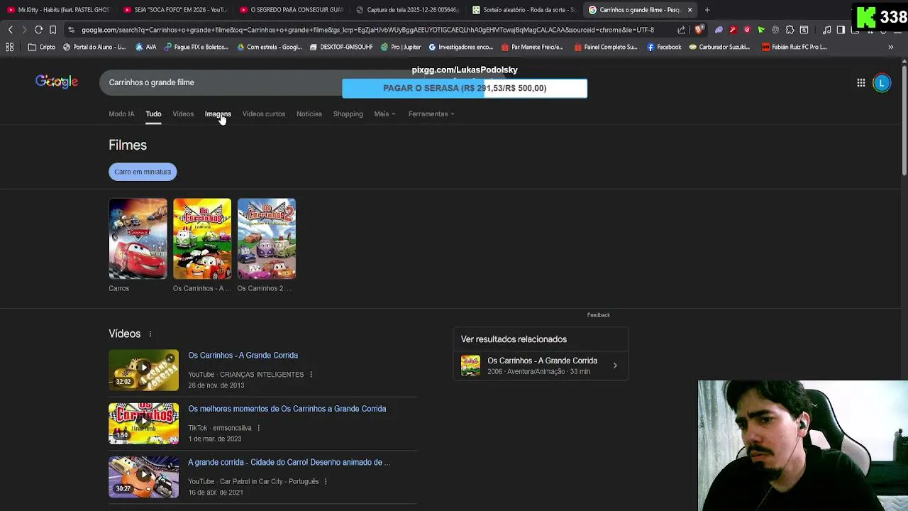
Task: Open the Os Carrinhos - A Grande Corrida video link
Action: [x=243, y=356]
